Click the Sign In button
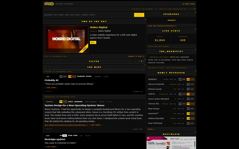239x149 pixels. click(x=139, y=15)
